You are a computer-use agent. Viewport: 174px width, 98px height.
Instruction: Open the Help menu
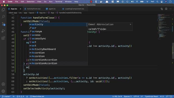coord(76,2)
